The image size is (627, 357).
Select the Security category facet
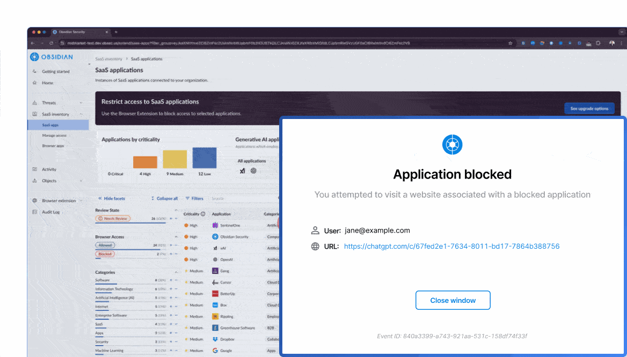pos(101,342)
